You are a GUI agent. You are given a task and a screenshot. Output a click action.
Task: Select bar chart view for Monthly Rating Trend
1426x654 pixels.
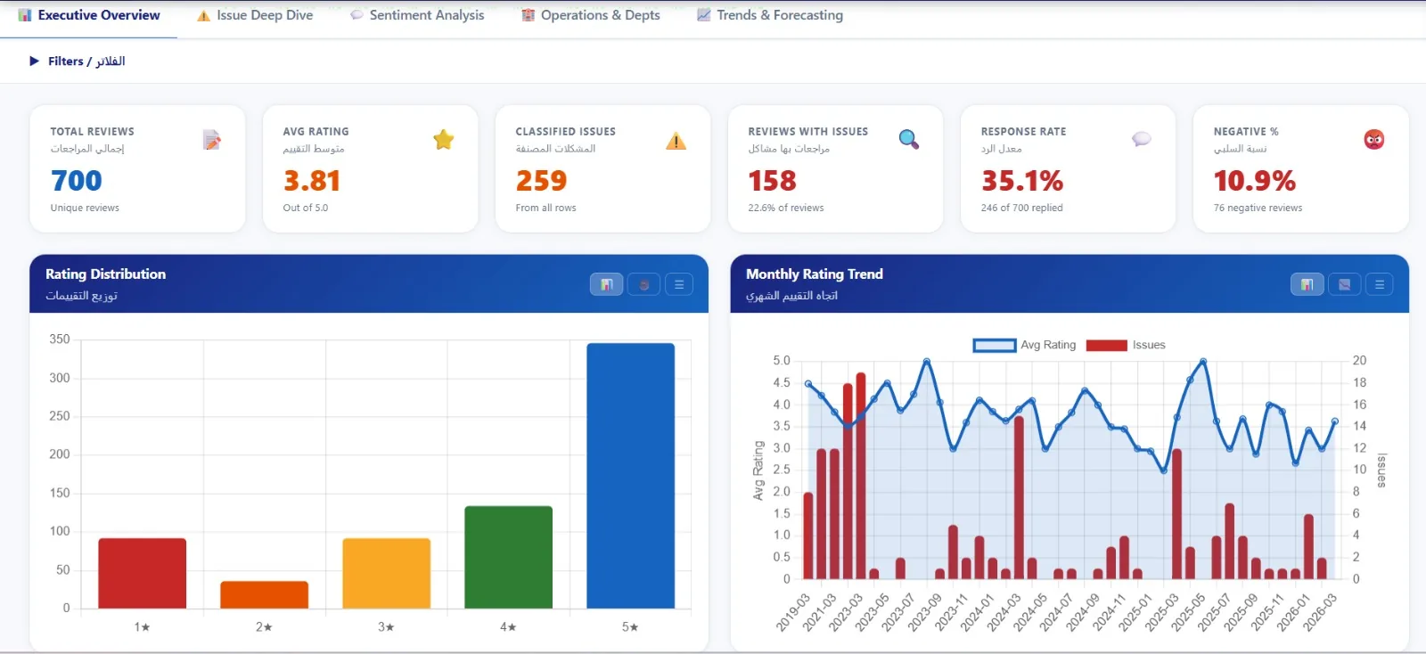coord(1307,284)
